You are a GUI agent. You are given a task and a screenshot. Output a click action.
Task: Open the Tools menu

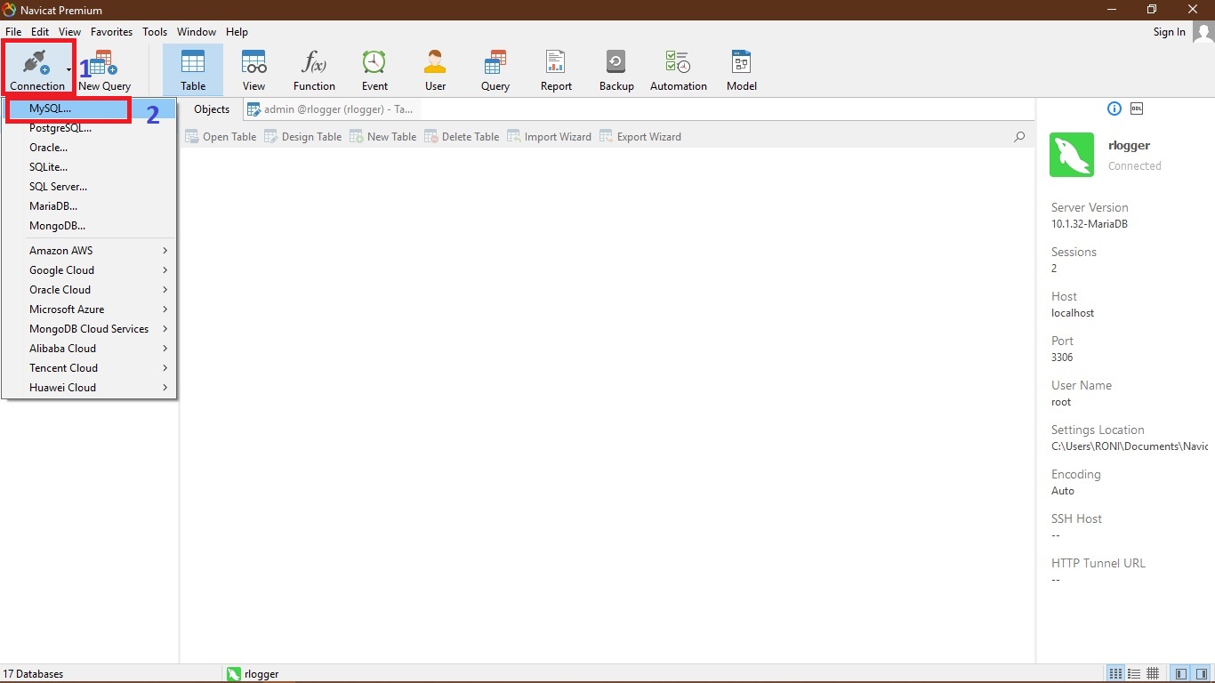click(155, 32)
